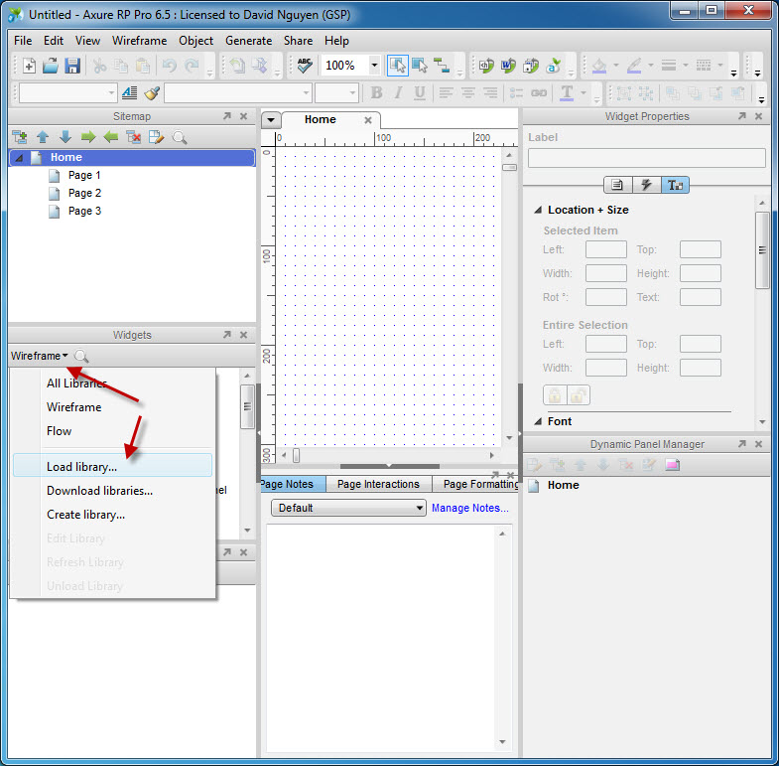The height and width of the screenshot is (766, 779).
Task: Add a child page in Sitemap toolbar
Action: click(x=20, y=137)
